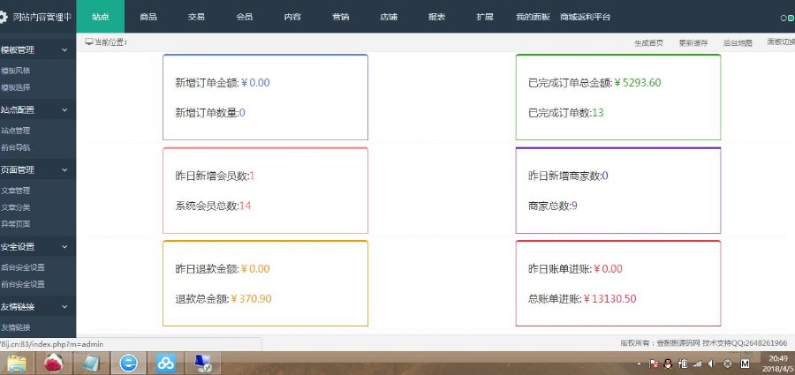Click the 昨日账单进账 ¥0.00 value
Image resolution: width=795 pixels, height=375 pixels.
(608, 268)
